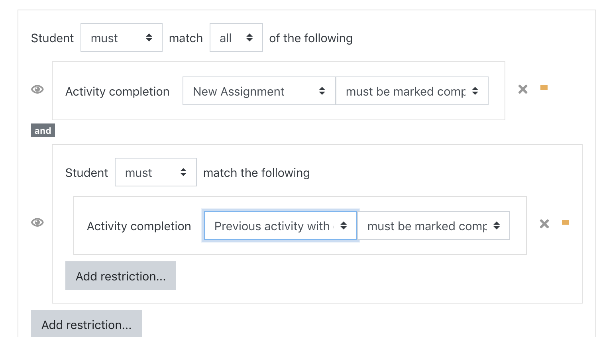This screenshot has width=597, height=337.
Task: Open the top Student must dropdown
Action: click(x=122, y=37)
